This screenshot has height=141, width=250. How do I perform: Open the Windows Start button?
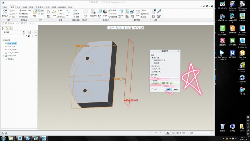tap(3, 138)
